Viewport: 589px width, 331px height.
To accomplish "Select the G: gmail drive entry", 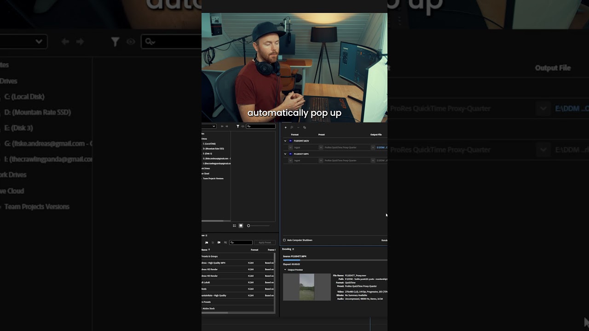I will coord(217,159).
